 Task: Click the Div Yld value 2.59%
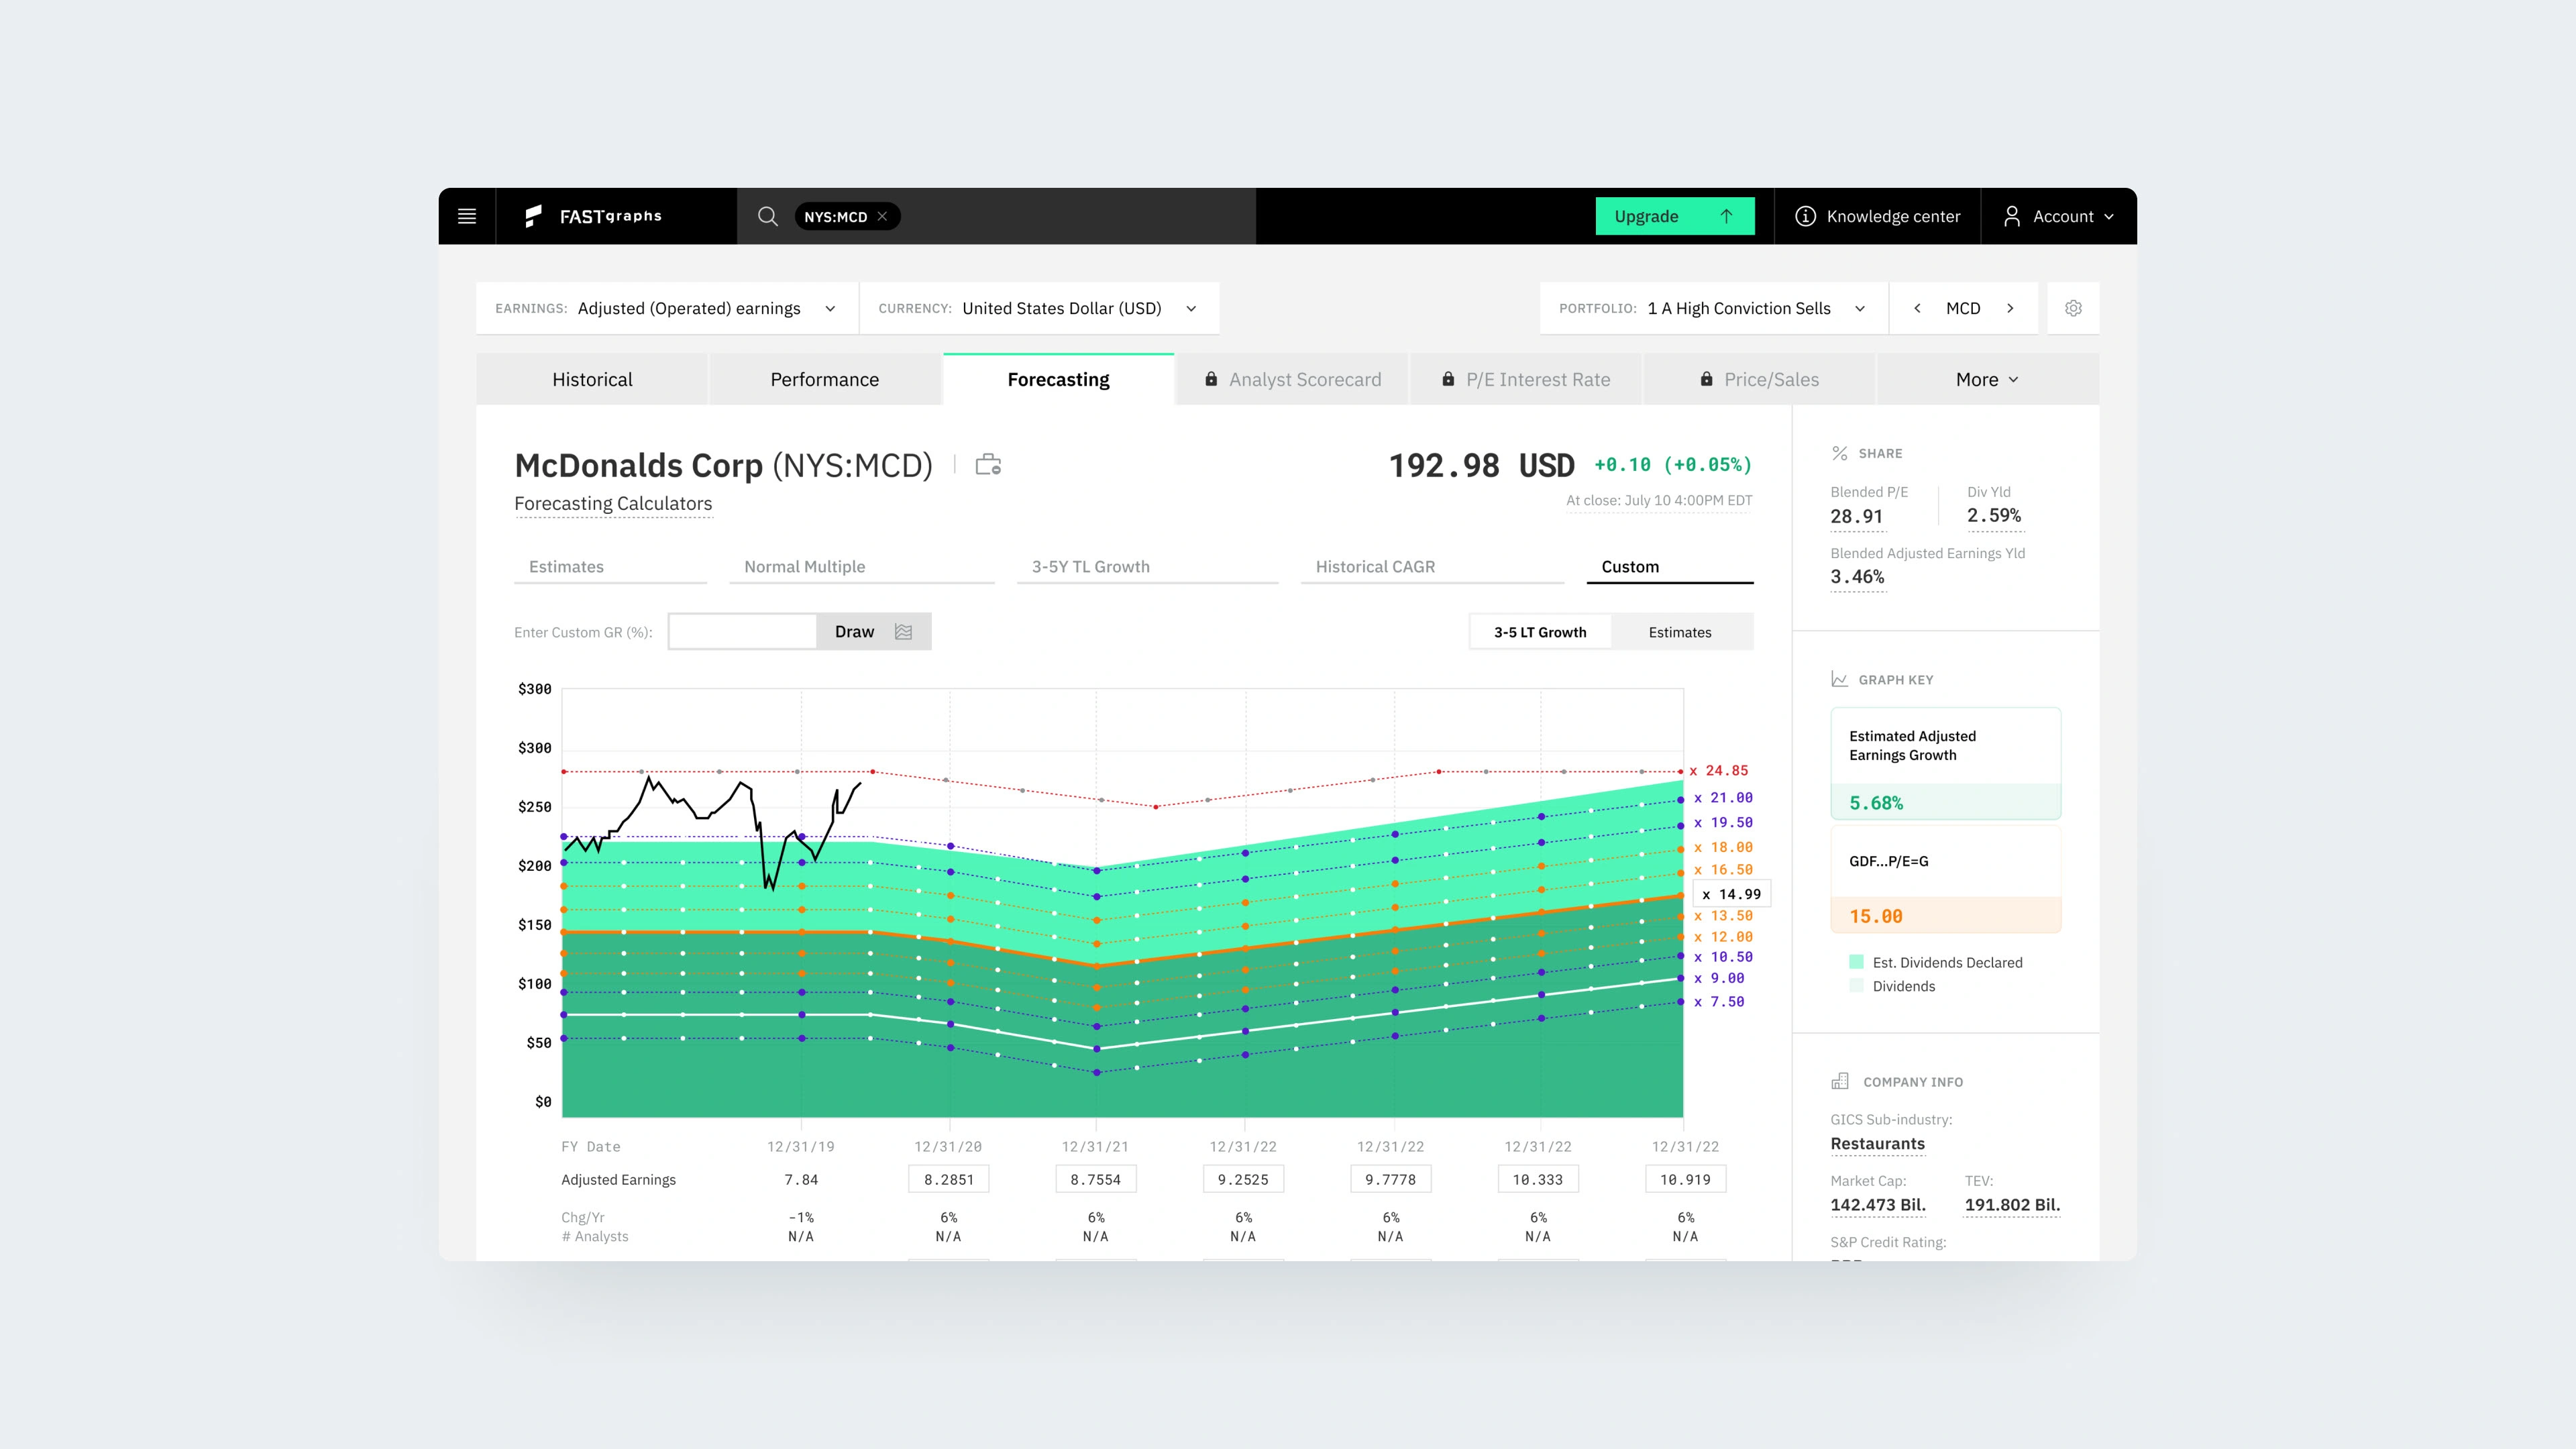[1994, 516]
